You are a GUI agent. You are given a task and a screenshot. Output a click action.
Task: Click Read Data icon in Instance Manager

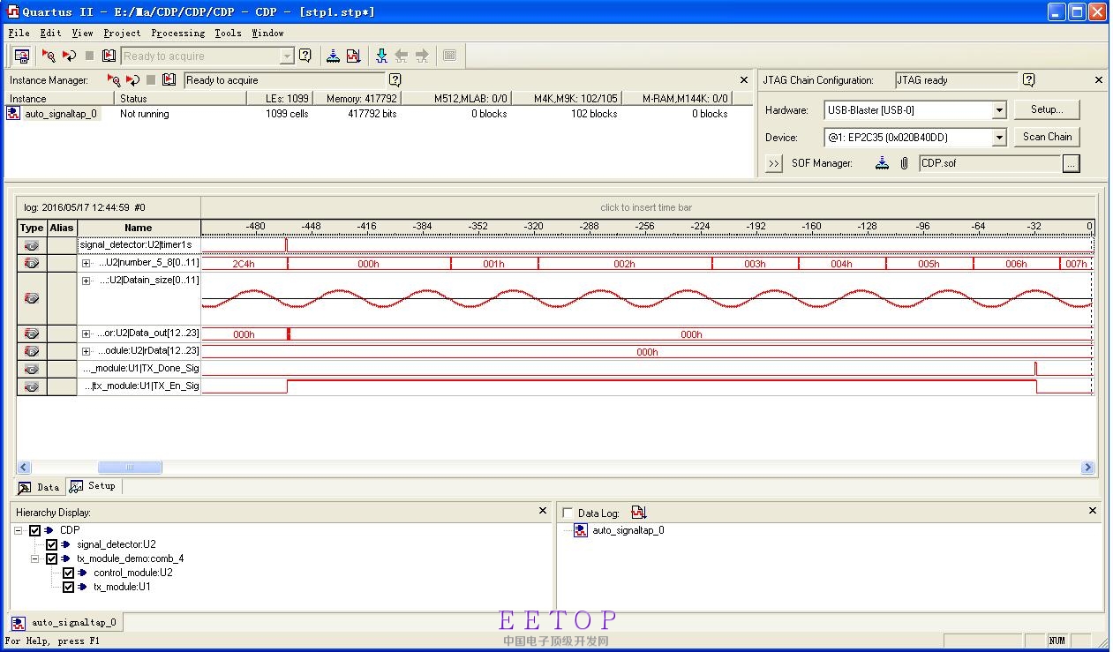click(169, 80)
